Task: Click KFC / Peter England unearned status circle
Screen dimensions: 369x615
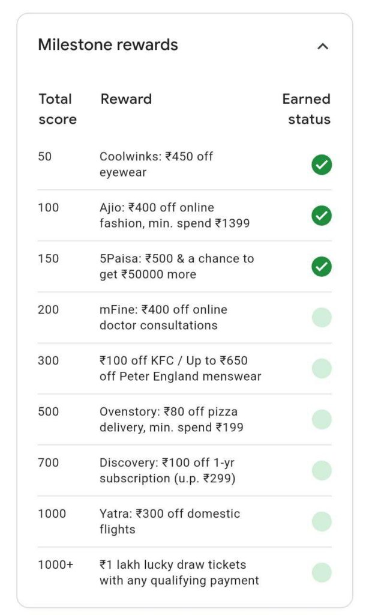Action: click(x=322, y=368)
